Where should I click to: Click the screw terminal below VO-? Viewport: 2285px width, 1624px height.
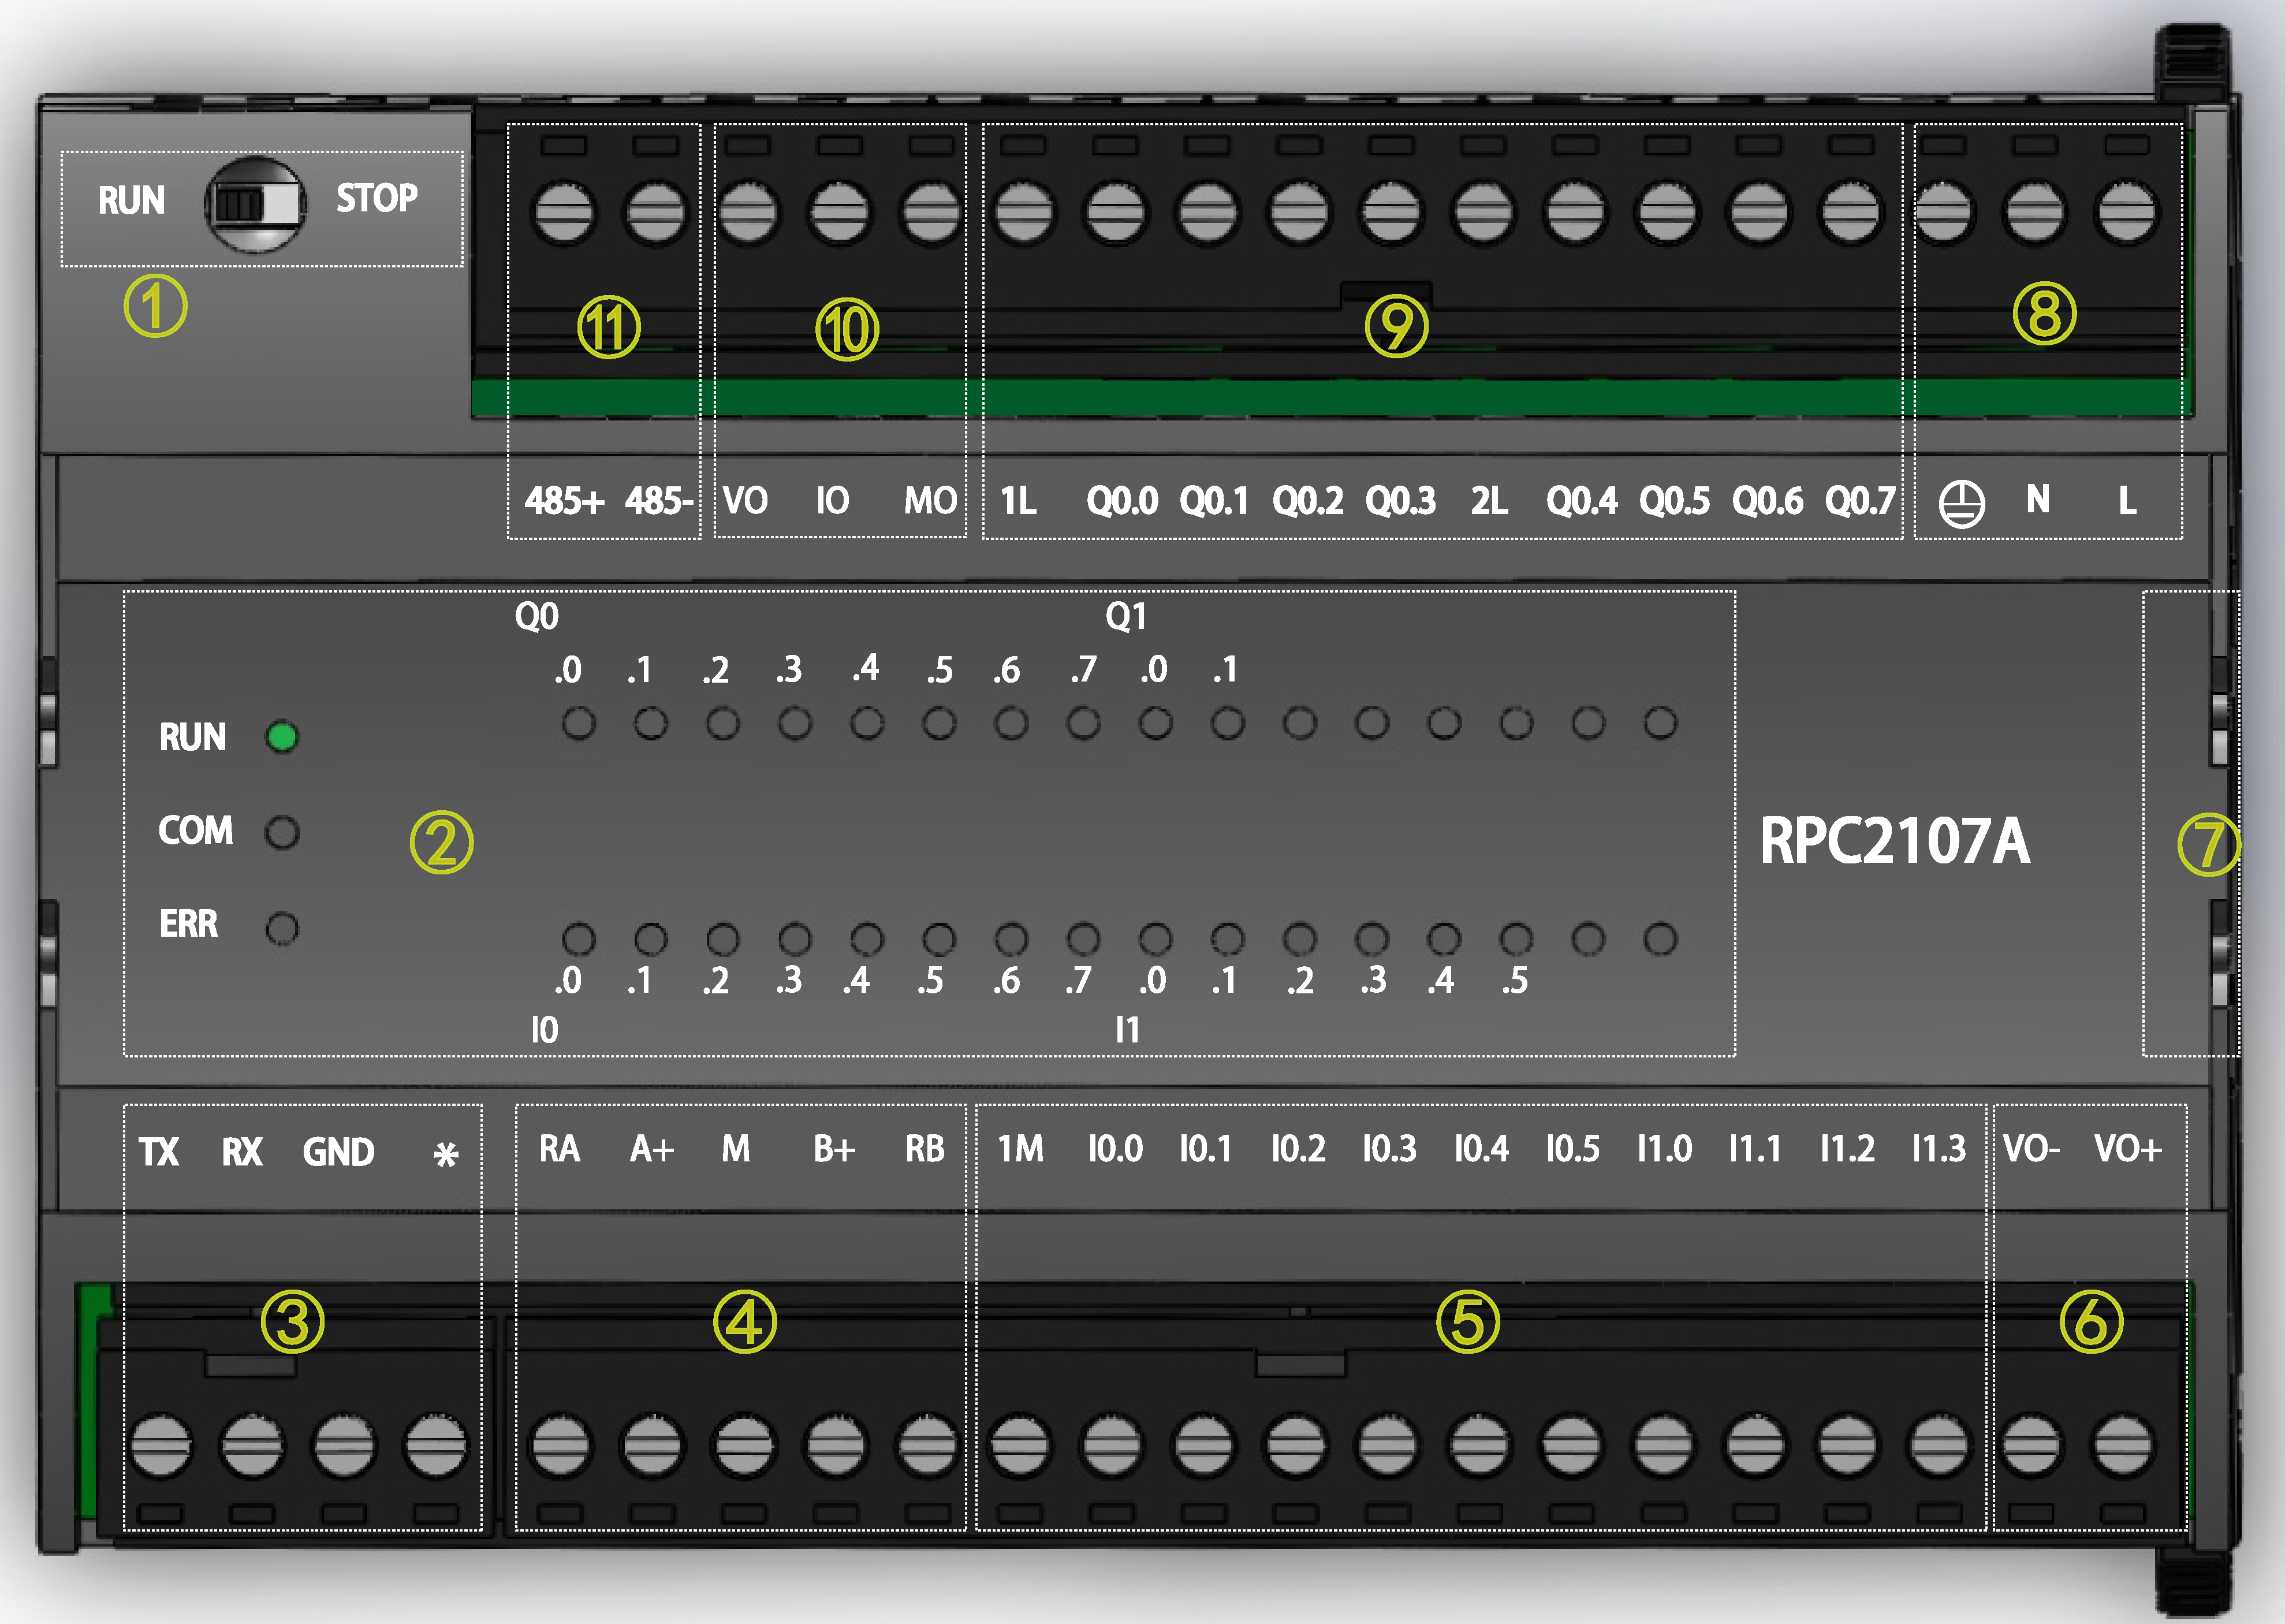2031,1445
